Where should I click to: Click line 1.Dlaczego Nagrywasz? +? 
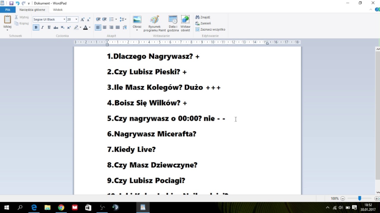click(x=153, y=57)
